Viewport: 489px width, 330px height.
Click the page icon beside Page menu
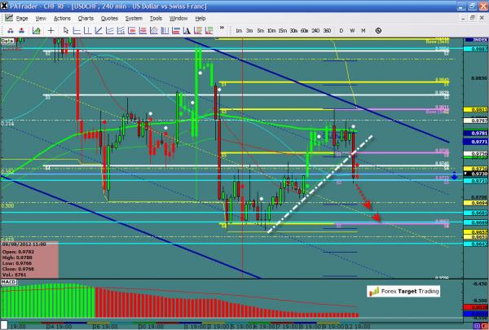point(7,17)
